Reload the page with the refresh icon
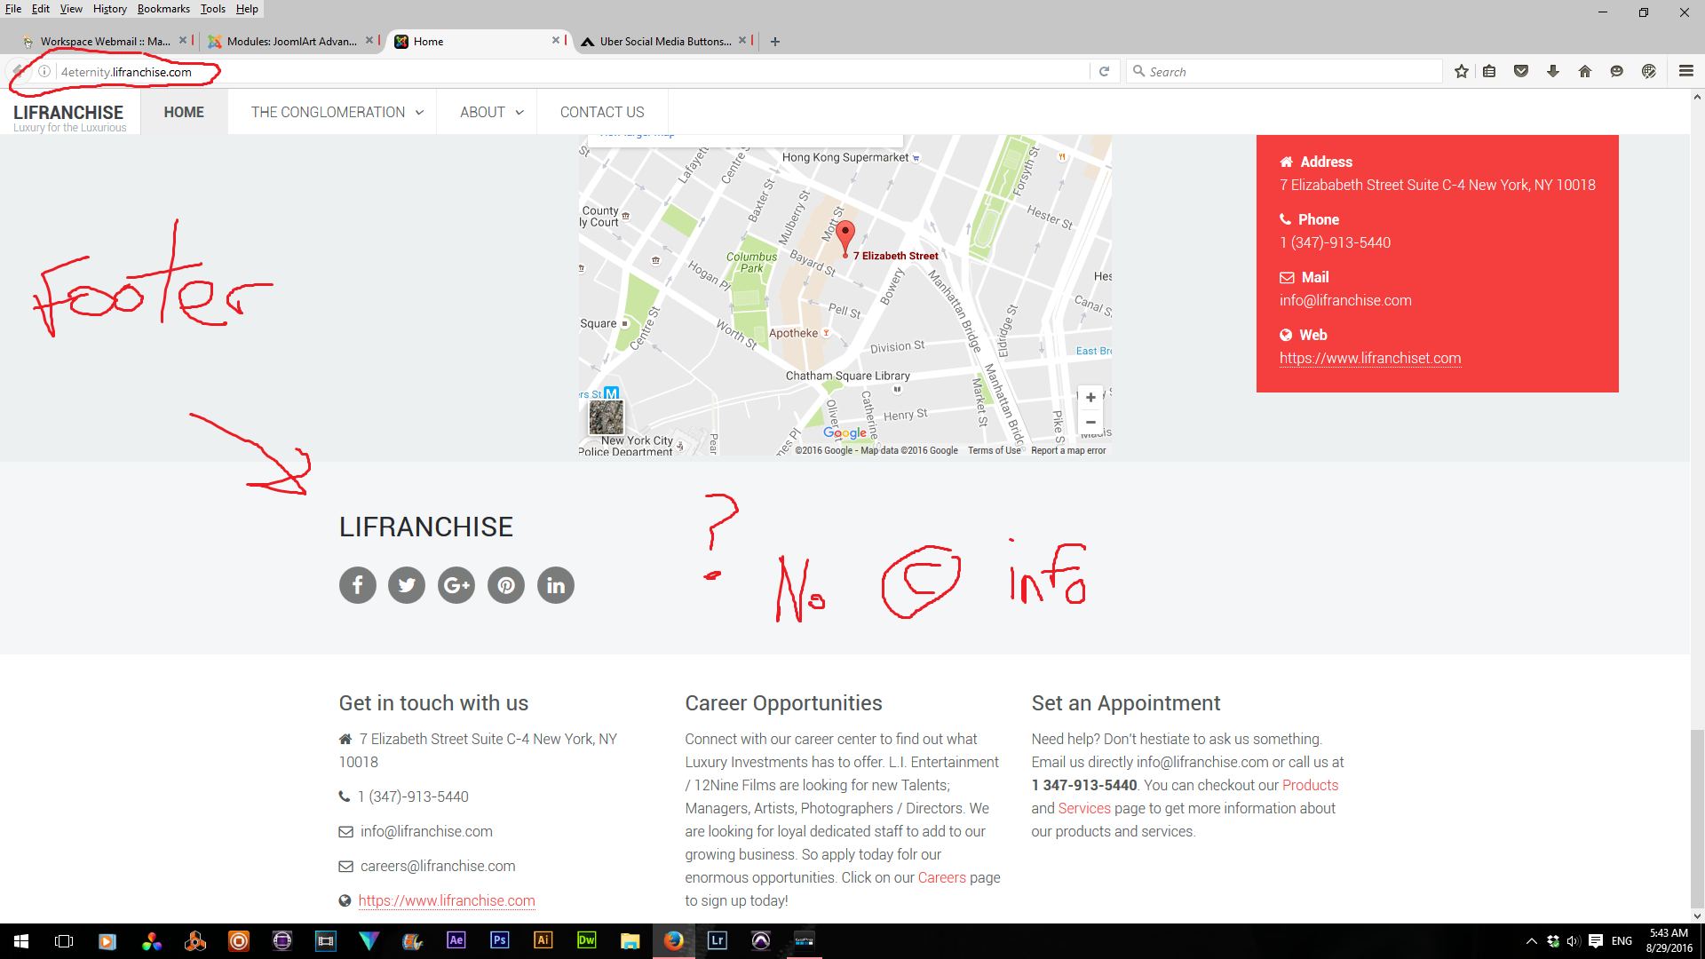Viewport: 1705px width, 959px height. (1104, 71)
